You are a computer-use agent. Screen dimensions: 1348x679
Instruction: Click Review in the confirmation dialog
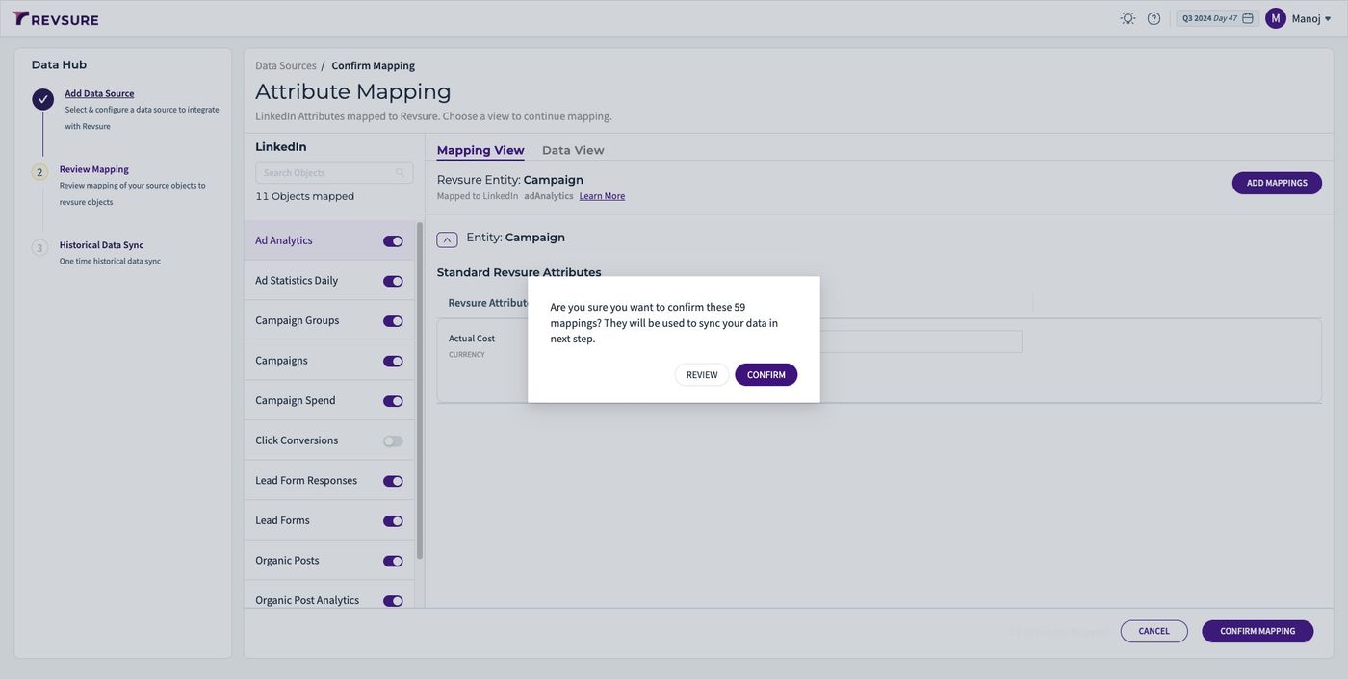coord(702,375)
